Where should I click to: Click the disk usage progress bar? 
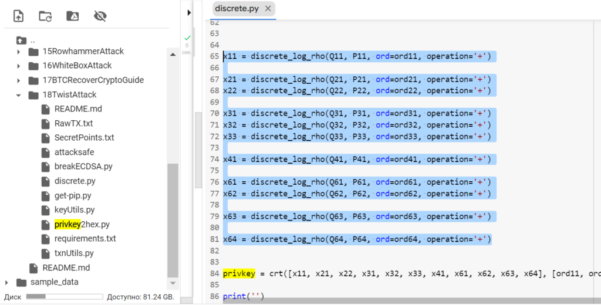(65, 297)
